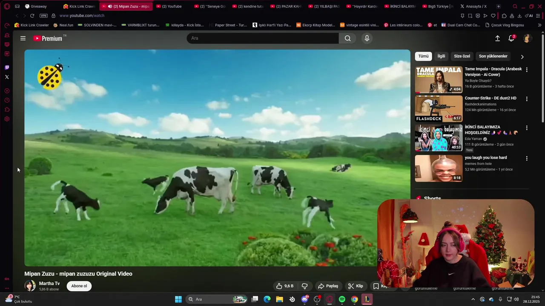Select the Size özel filter chip
The image size is (545, 306).
click(x=462, y=56)
